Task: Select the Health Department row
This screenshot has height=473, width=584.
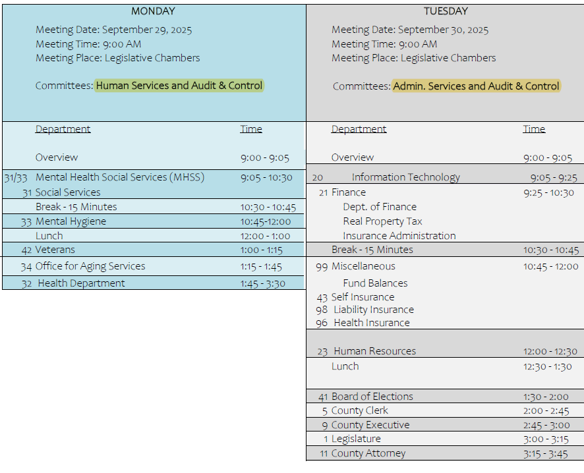Action: pos(81,283)
